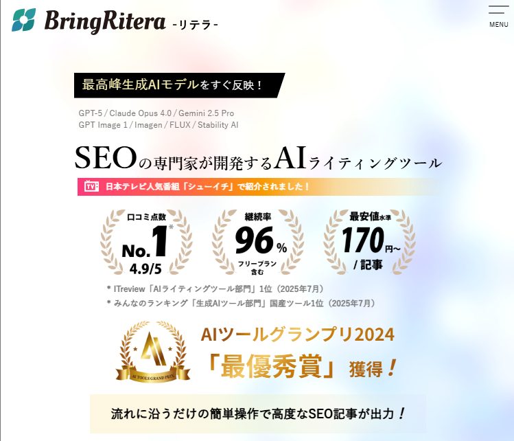Click the BringRitera wordmark text

pyautogui.click(x=105, y=21)
